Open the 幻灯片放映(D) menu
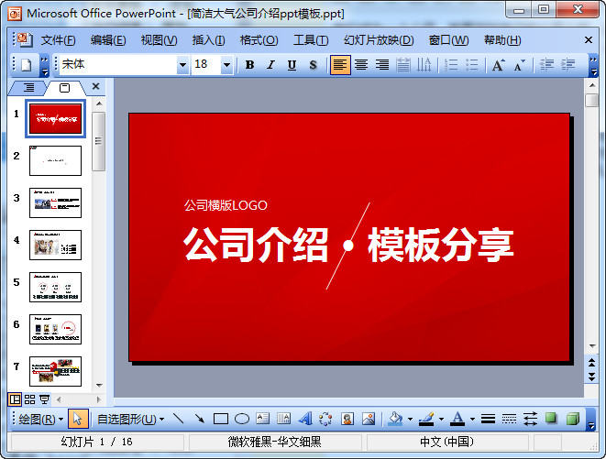The height and width of the screenshot is (459, 606). pyautogui.click(x=379, y=40)
